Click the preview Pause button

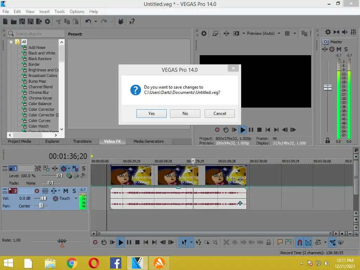click(x=251, y=130)
